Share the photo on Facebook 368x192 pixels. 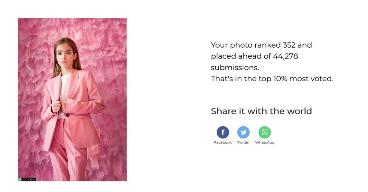coord(223,132)
